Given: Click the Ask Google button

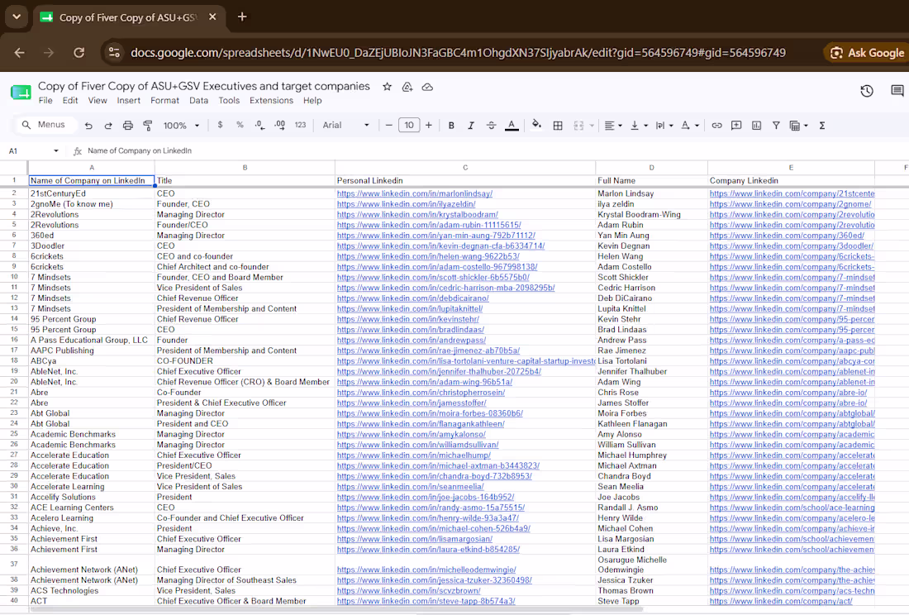Looking at the screenshot, I should pyautogui.click(x=867, y=53).
